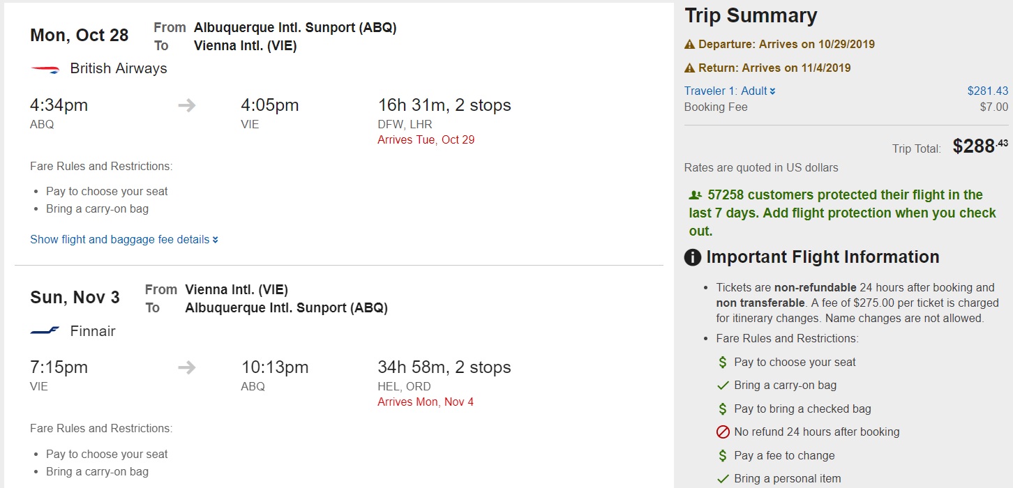Click the dollar icon next to Pay to choose your seat
The image size is (1013, 488).
click(x=723, y=363)
